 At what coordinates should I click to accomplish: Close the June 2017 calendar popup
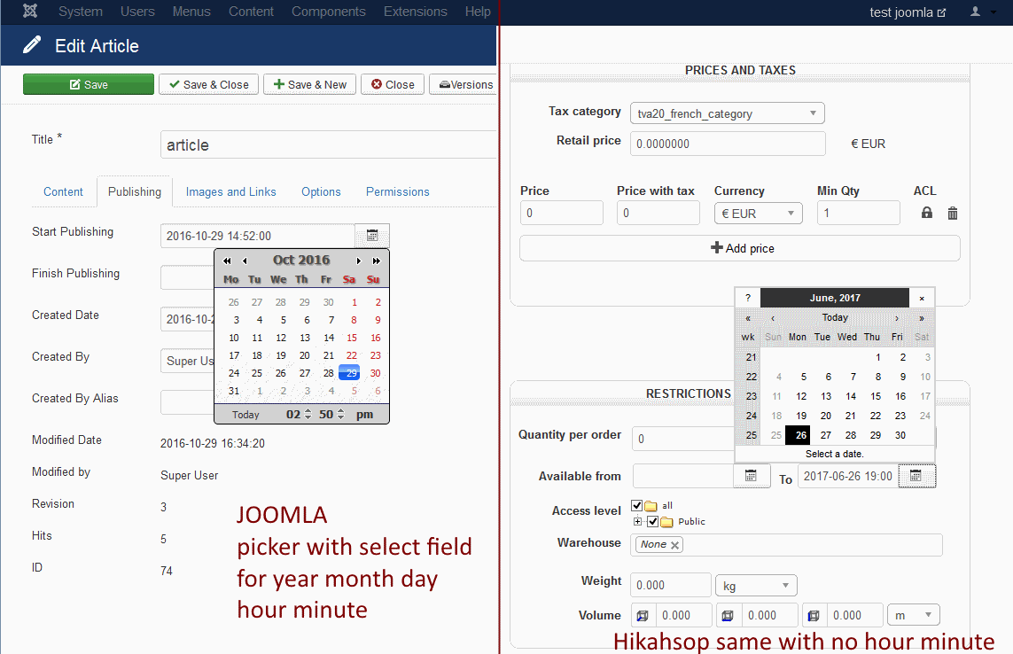(x=922, y=298)
